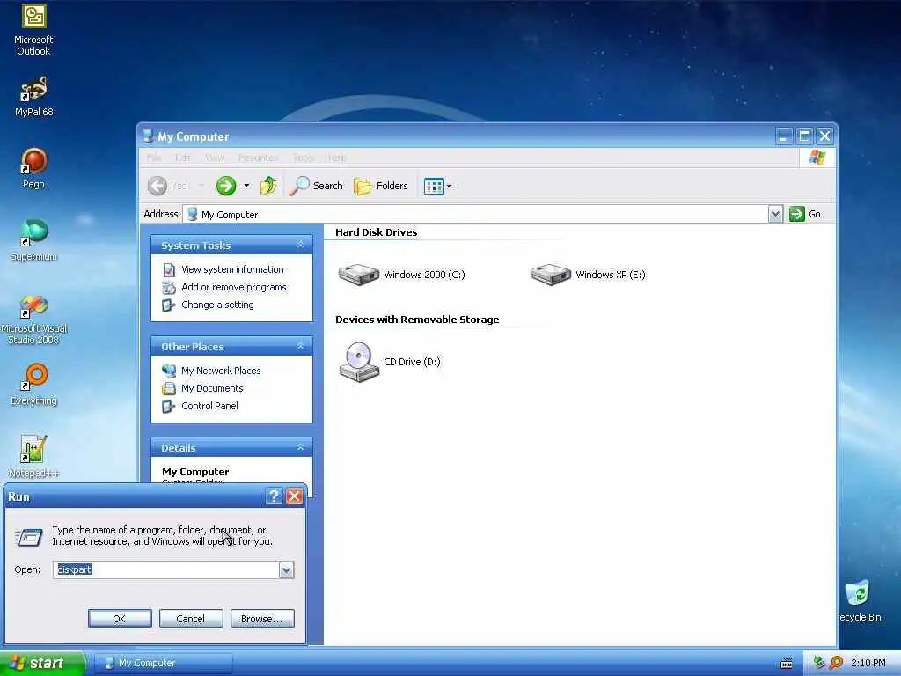Collapse the System Tasks panel

tap(300, 245)
